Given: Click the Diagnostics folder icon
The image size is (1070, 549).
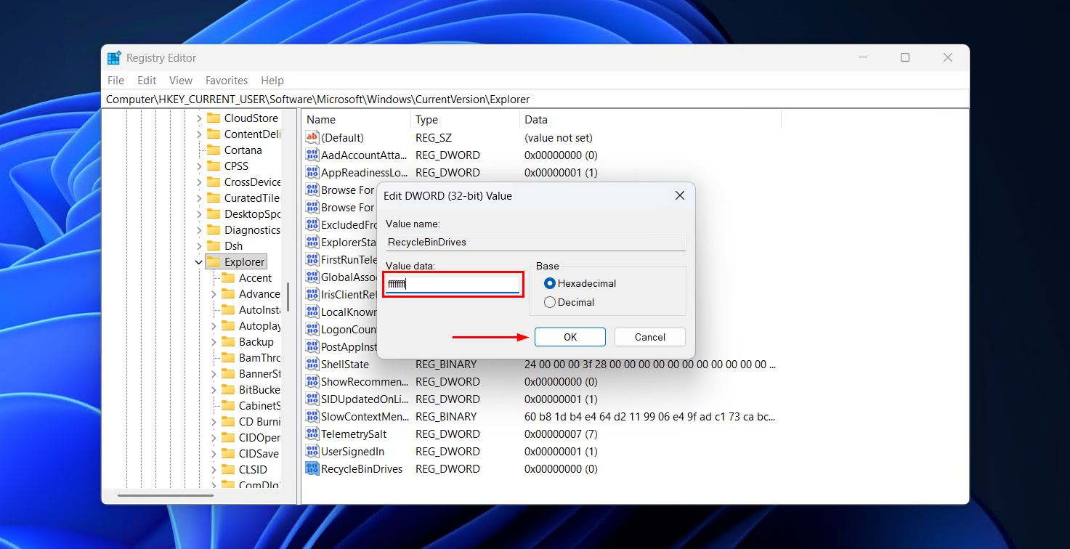Looking at the screenshot, I should 214,229.
